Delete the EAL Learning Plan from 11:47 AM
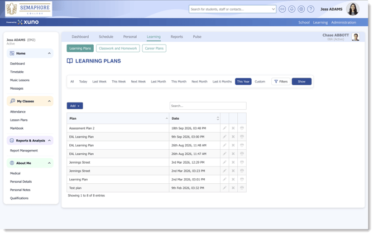 click(233, 154)
